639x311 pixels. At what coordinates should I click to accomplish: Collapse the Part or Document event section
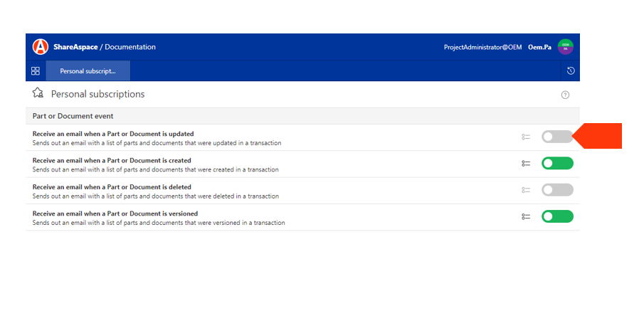pos(73,116)
